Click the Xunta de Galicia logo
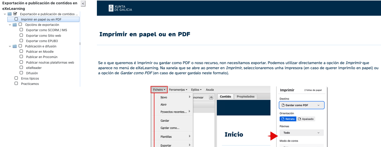 click(120, 8)
